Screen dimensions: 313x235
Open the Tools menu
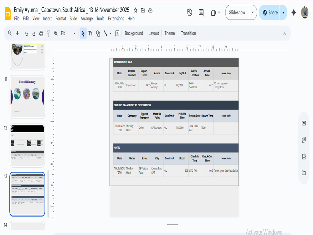100,18
